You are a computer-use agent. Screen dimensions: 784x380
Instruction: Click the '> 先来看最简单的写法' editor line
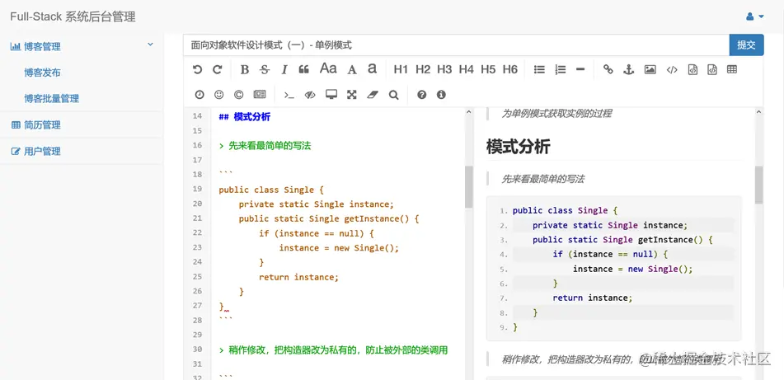265,146
